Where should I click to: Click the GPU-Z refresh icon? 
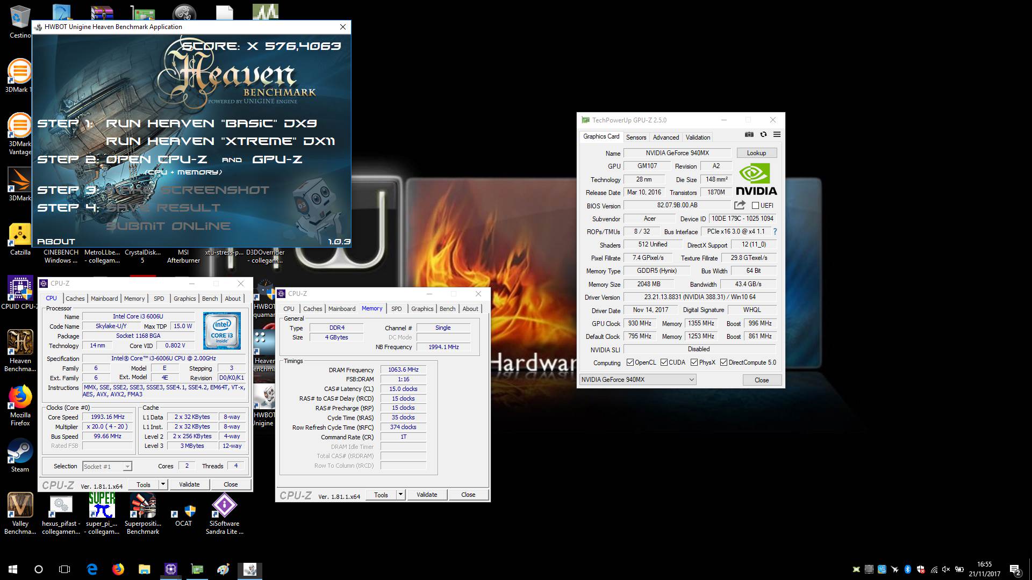(x=763, y=134)
